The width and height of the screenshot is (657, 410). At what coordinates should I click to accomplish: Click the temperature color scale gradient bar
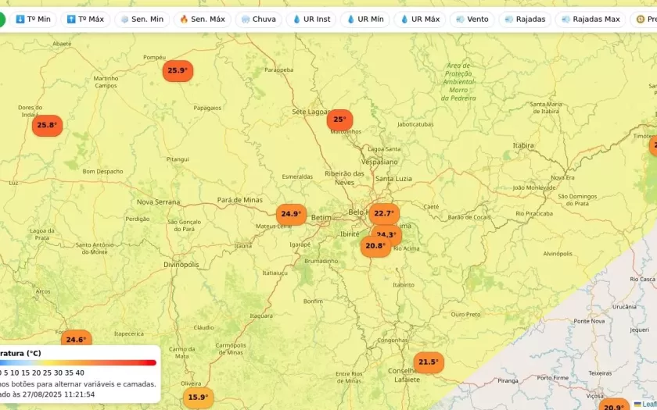(78, 362)
